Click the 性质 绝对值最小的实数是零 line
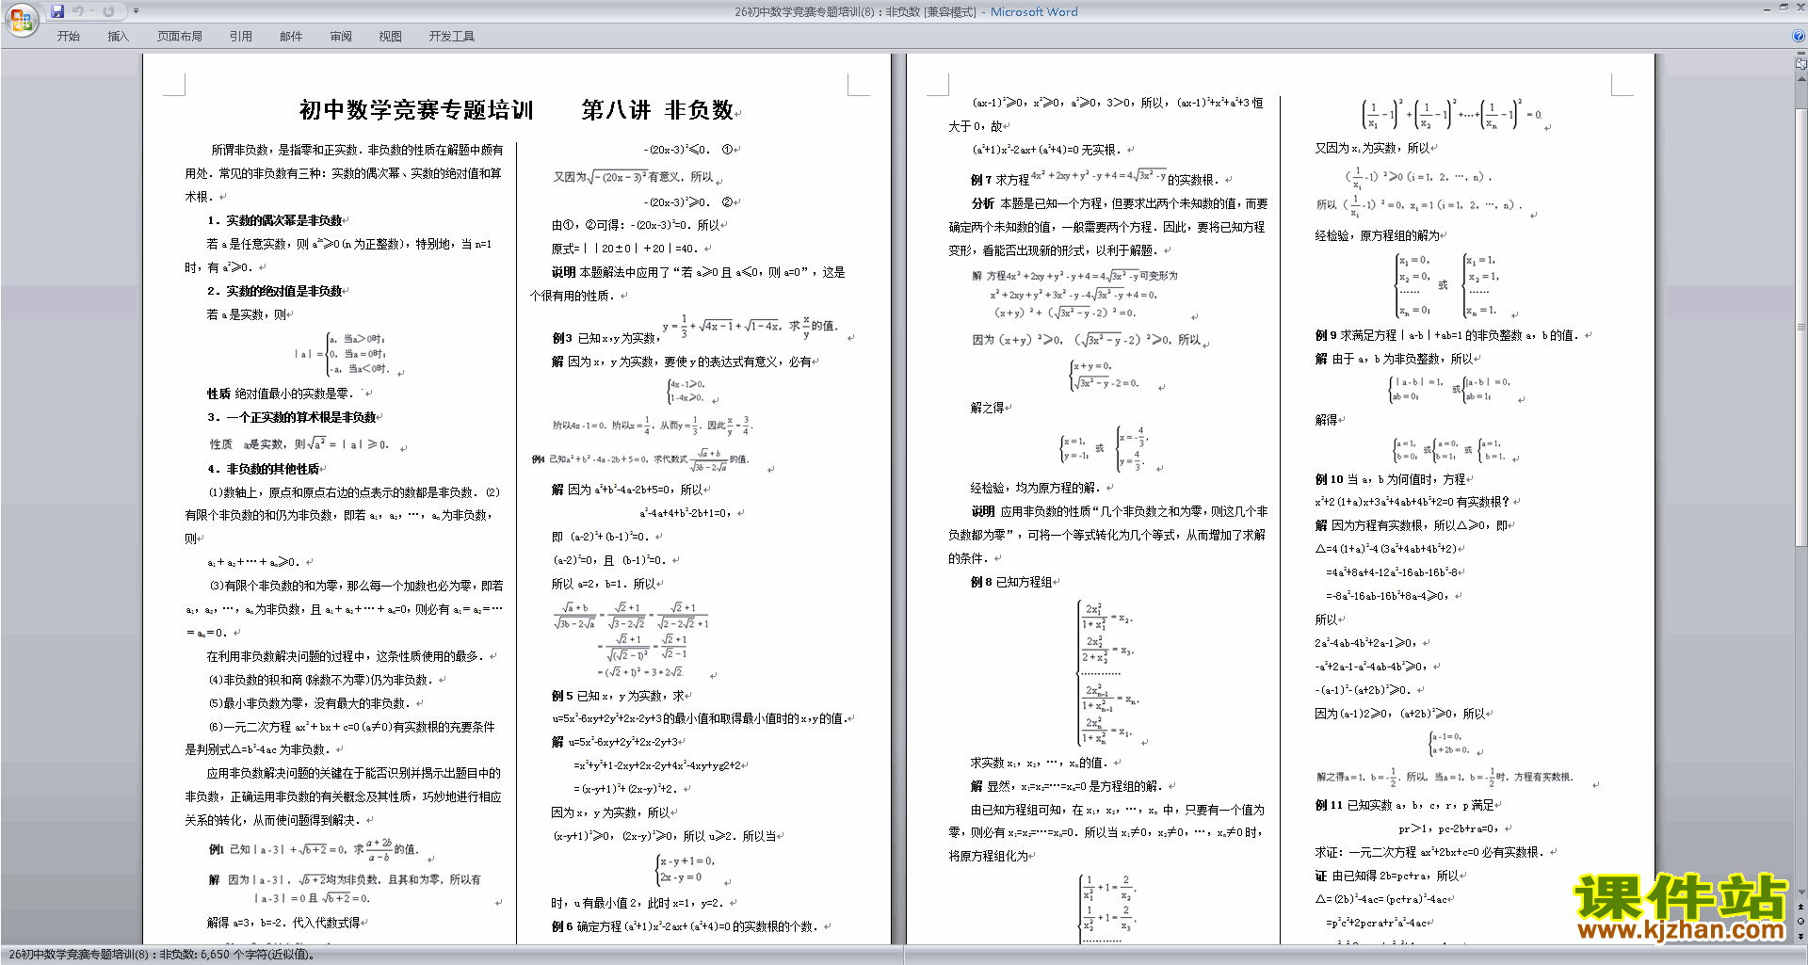 point(281,394)
